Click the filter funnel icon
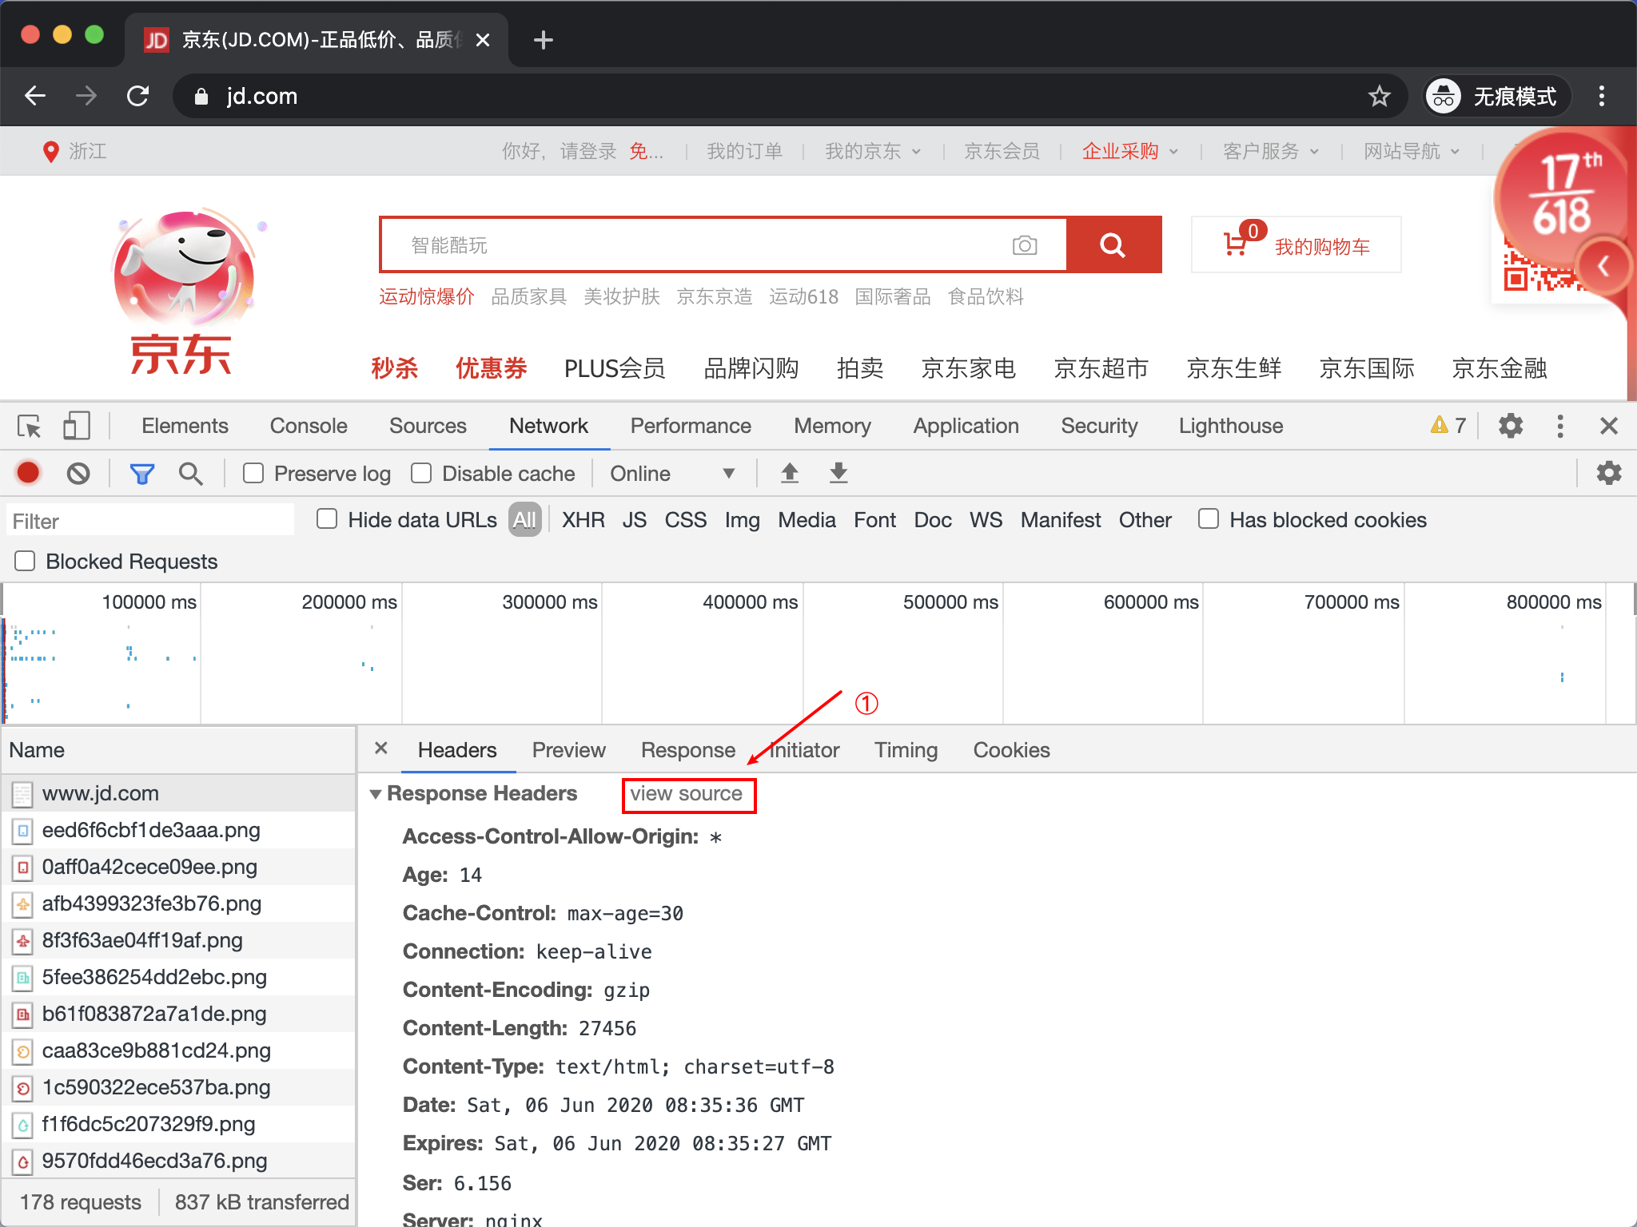 [141, 475]
